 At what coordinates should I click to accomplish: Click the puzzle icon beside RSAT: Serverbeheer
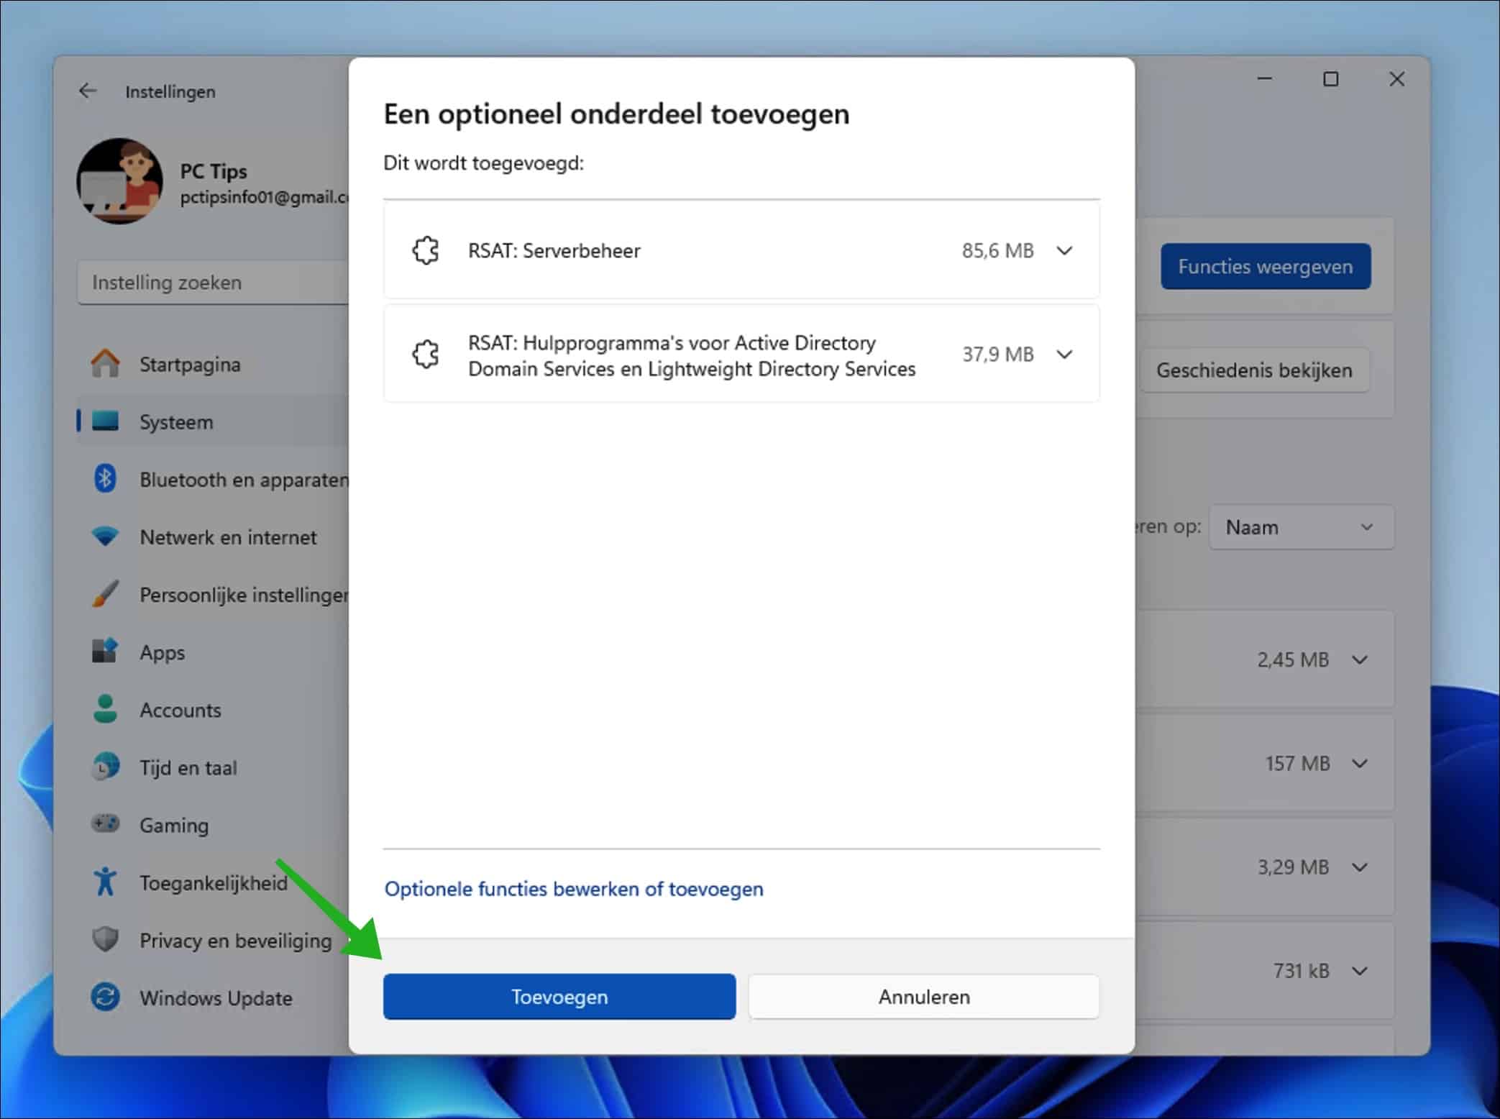[425, 250]
